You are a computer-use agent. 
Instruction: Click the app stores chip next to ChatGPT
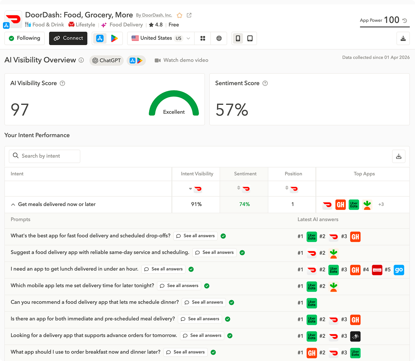coord(136,60)
